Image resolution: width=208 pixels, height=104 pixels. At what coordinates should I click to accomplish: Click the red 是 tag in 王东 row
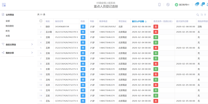(156, 64)
